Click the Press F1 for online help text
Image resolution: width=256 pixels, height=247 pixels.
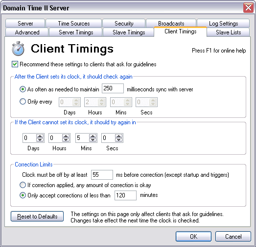(x=219, y=51)
